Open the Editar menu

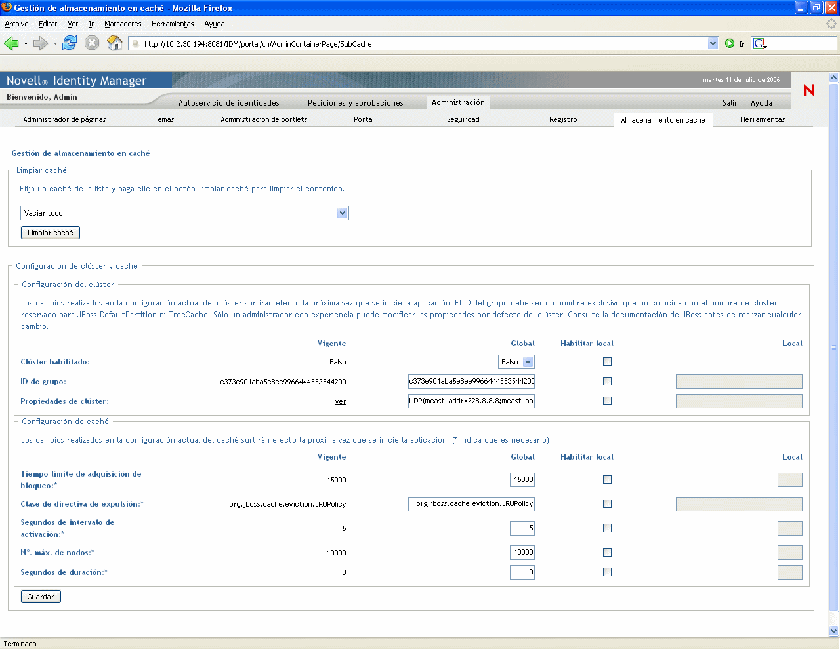pyautogui.click(x=48, y=24)
